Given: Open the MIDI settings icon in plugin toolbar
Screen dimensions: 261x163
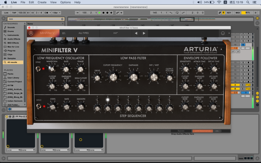Looking at the screenshot, I should (223, 33).
